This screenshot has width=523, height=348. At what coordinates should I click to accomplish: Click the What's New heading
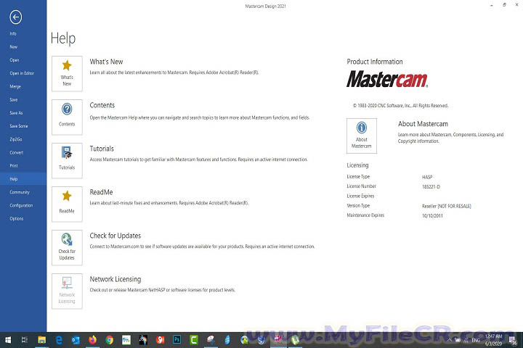[x=106, y=62]
